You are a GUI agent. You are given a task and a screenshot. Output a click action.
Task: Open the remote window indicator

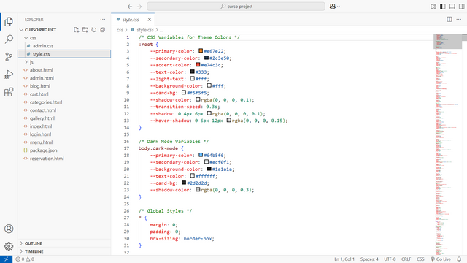[7, 259]
